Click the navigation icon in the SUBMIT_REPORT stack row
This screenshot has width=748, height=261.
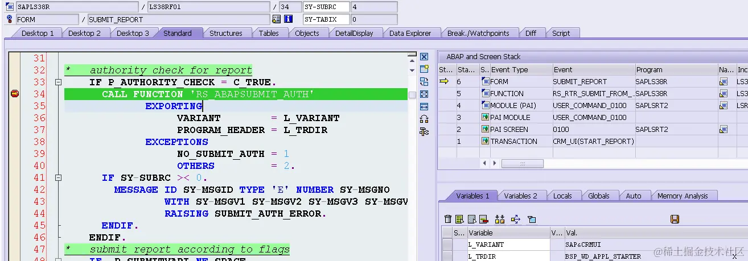[x=723, y=82]
